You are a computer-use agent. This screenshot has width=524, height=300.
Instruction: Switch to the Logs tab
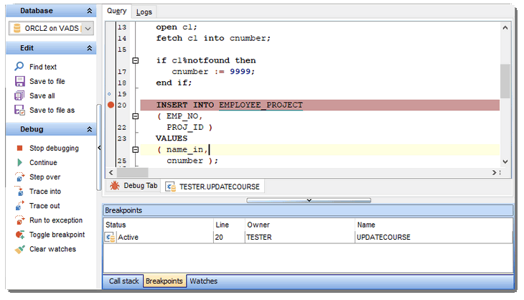pyautogui.click(x=144, y=11)
